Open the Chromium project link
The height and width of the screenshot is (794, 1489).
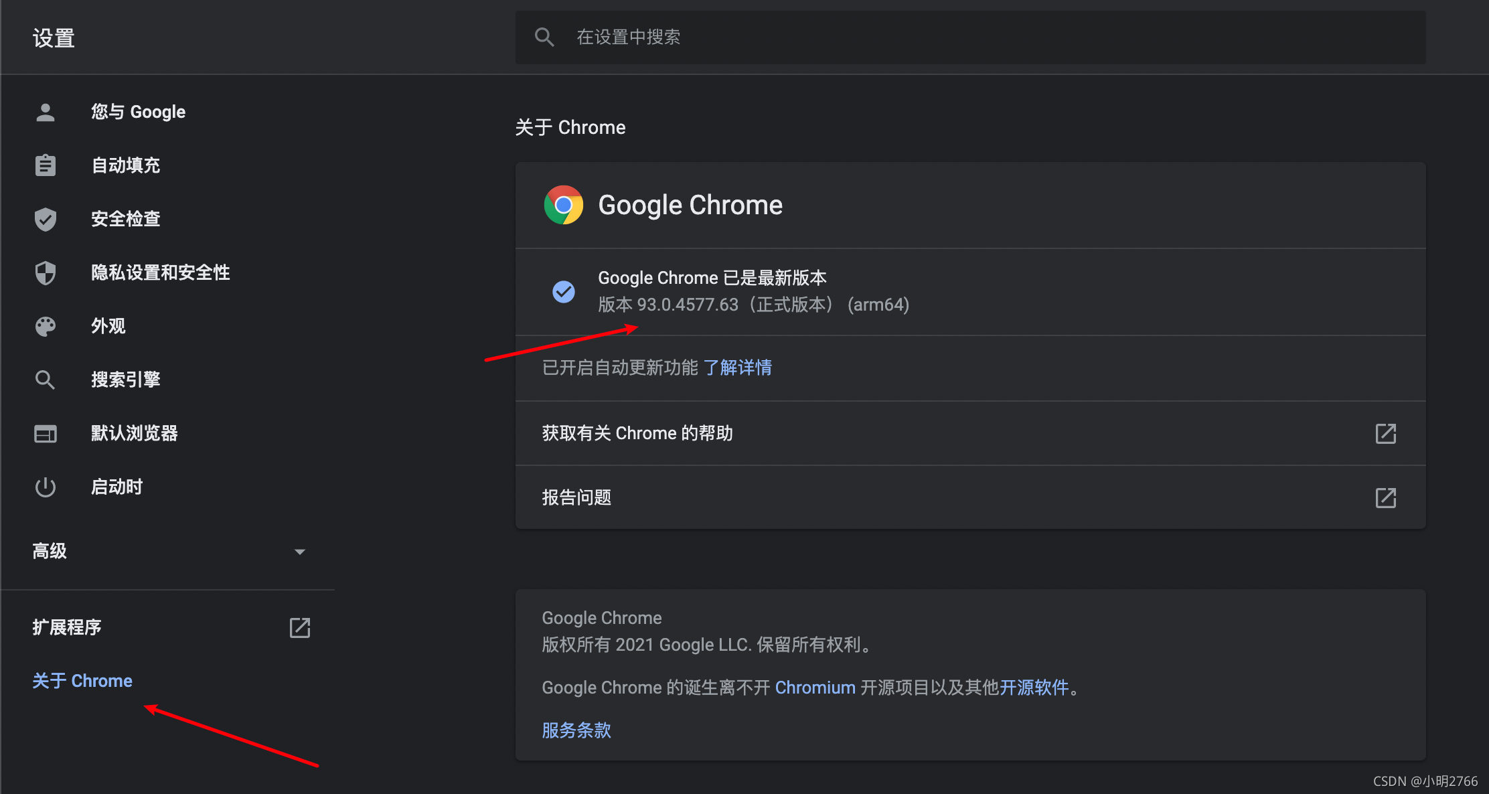[x=815, y=688]
